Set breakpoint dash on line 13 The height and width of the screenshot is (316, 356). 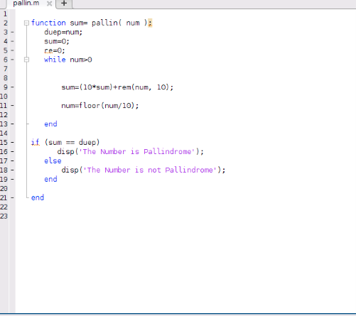(x=12, y=124)
